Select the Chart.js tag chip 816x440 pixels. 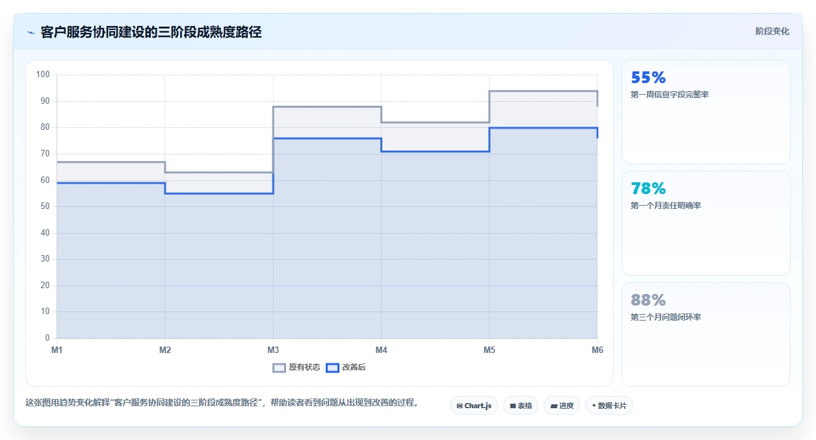tap(474, 406)
